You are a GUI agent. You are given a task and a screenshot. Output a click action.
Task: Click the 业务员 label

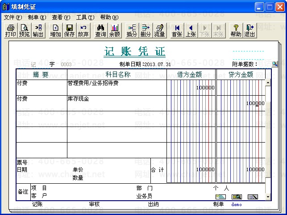pos(144,196)
